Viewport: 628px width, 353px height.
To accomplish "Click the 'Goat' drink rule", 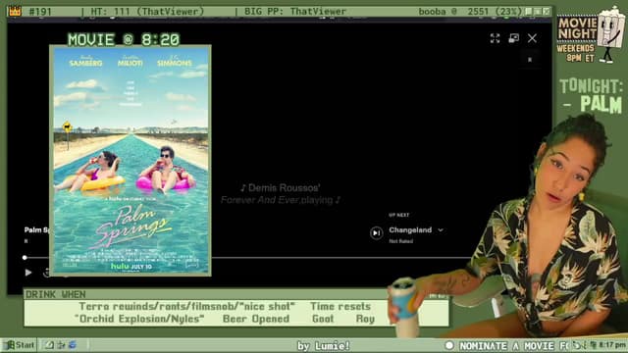I will coord(323,319).
